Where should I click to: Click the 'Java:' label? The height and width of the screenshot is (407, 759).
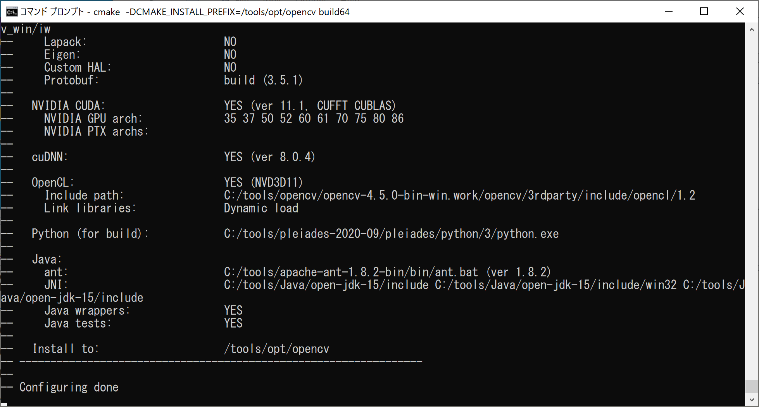tap(47, 259)
